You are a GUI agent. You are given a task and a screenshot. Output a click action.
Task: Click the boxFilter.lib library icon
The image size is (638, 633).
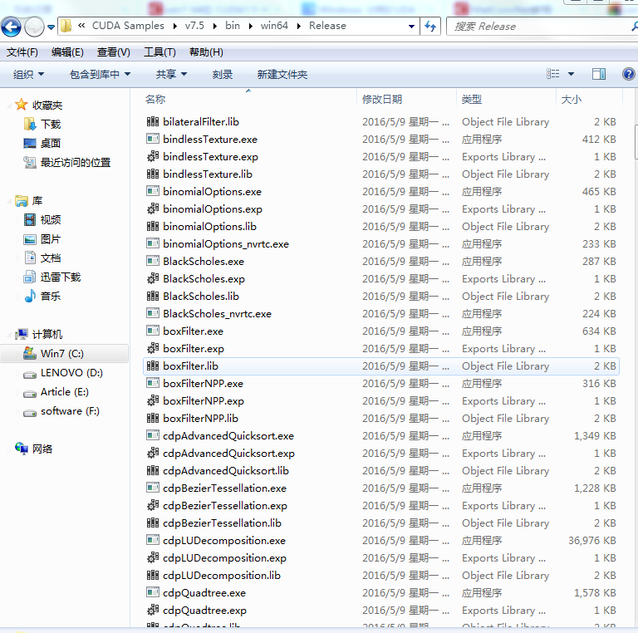click(153, 366)
